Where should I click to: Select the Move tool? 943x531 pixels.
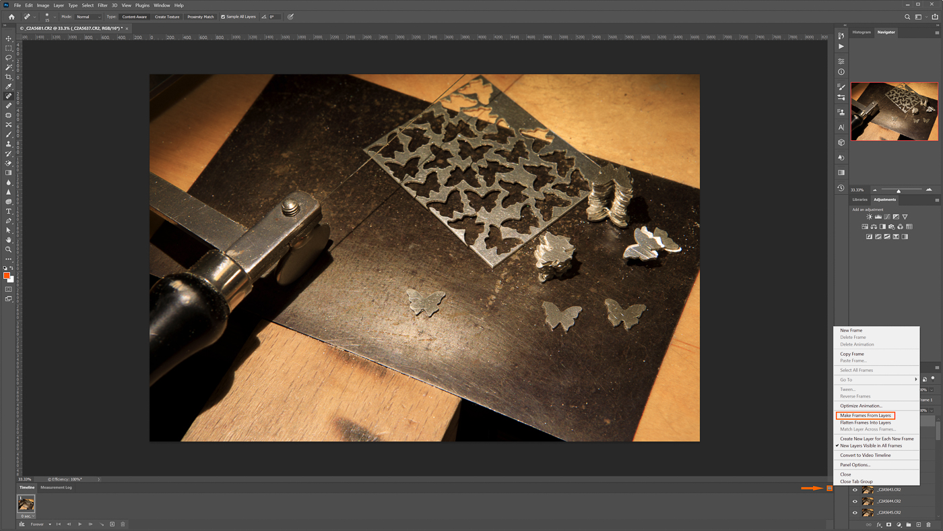(x=9, y=38)
